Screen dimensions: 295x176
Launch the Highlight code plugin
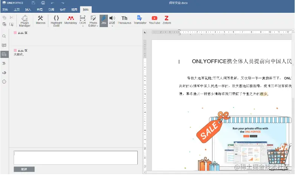click(x=56, y=21)
